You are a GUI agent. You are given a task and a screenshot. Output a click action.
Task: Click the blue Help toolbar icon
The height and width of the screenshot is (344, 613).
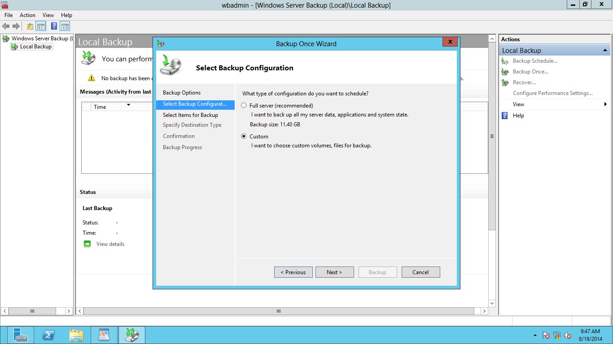(54, 26)
